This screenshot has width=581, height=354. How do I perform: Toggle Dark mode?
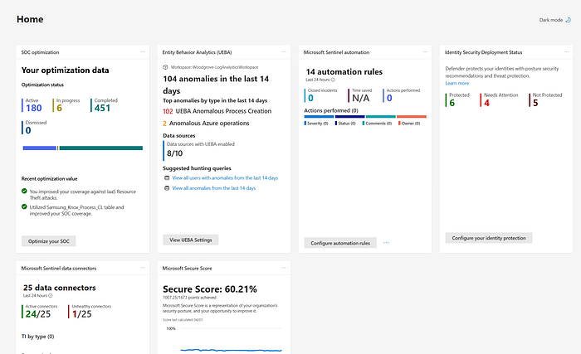[x=554, y=20]
